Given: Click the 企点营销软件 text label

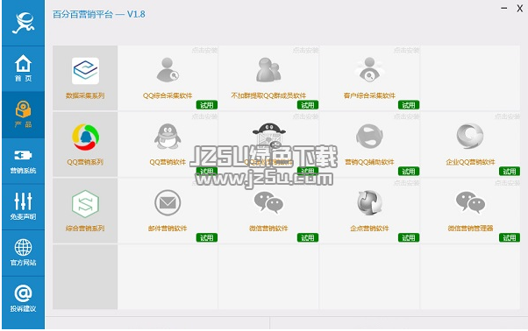Looking at the screenshot, I should coord(369,229).
